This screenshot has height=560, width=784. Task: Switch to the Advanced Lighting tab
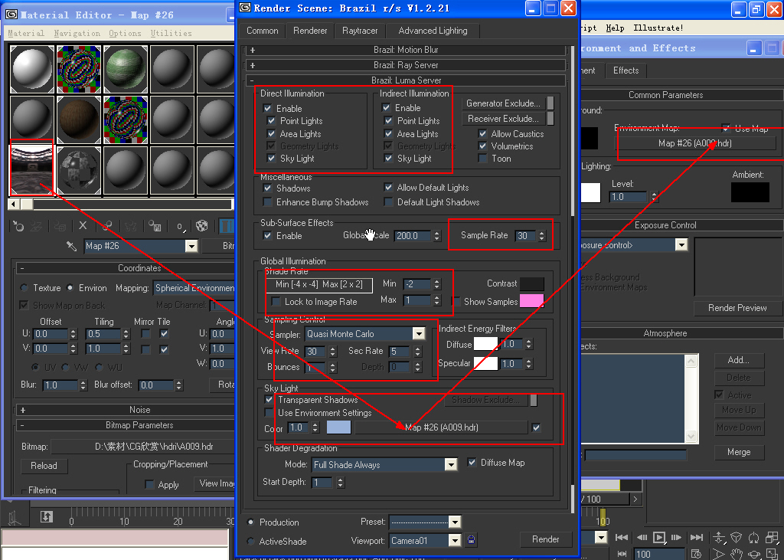[x=433, y=31]
